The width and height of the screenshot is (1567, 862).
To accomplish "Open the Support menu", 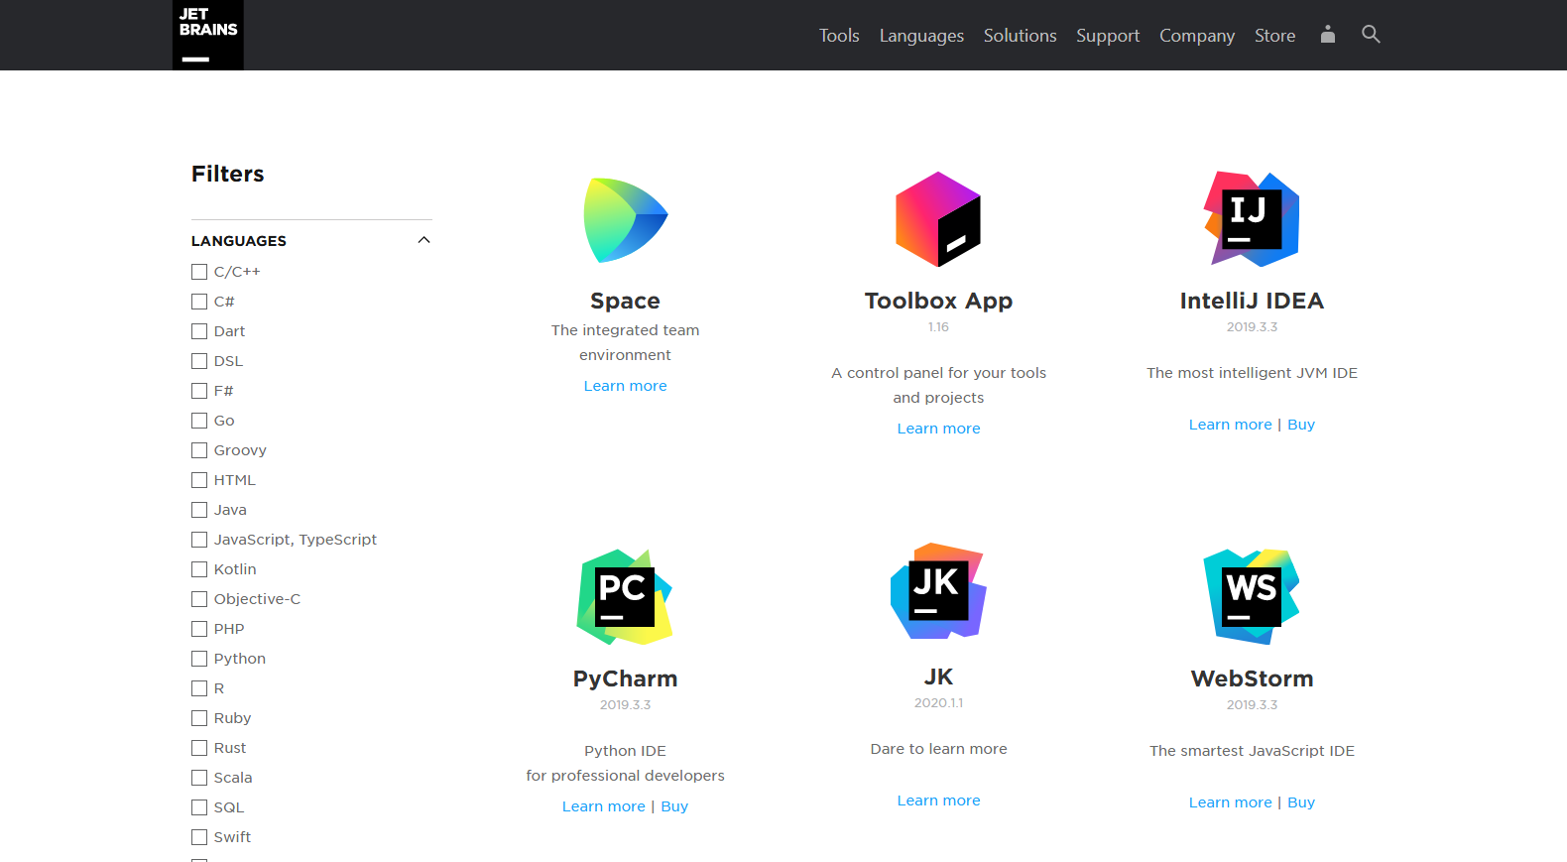I will pyautogui.click(x=1108, y=36).
